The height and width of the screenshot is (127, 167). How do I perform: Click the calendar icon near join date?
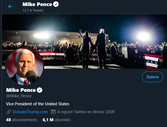click(x=53, y=112)
